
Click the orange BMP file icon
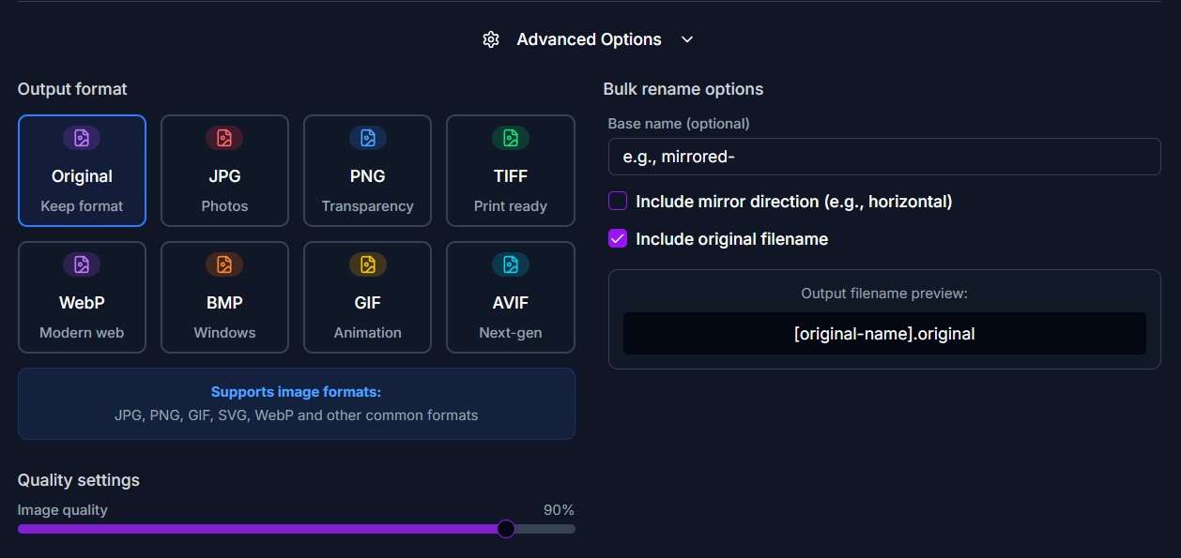coord(224,264)
